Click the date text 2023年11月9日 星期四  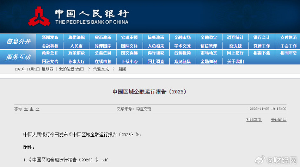click(34, 69)
